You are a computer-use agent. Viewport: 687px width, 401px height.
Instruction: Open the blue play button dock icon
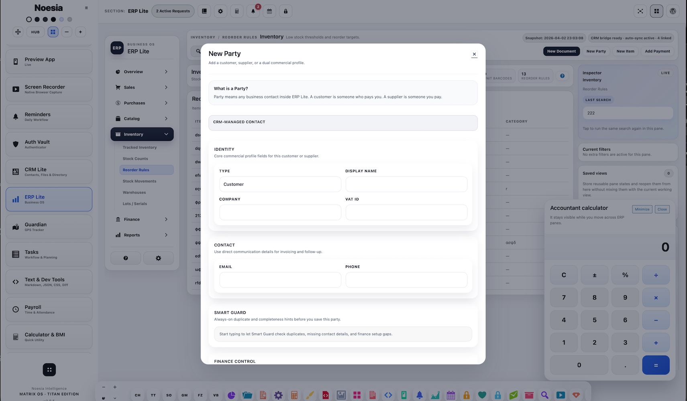tap(561, 395)
